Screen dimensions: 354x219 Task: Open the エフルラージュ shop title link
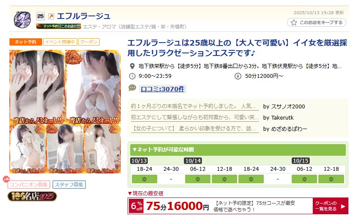click(x=83, y=16)
